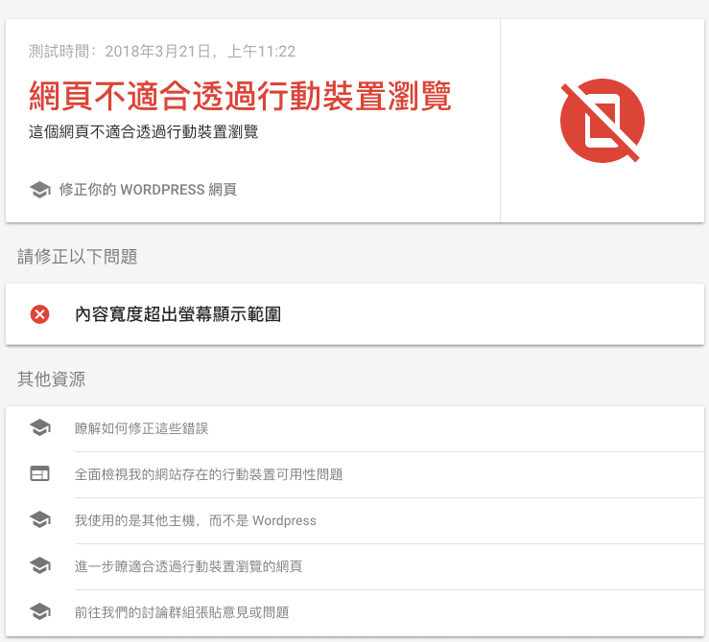The image size is (709, 642).
Task: Open the 瞭解如何修正這些錯誤 resource link
Action: pos(141,428)
